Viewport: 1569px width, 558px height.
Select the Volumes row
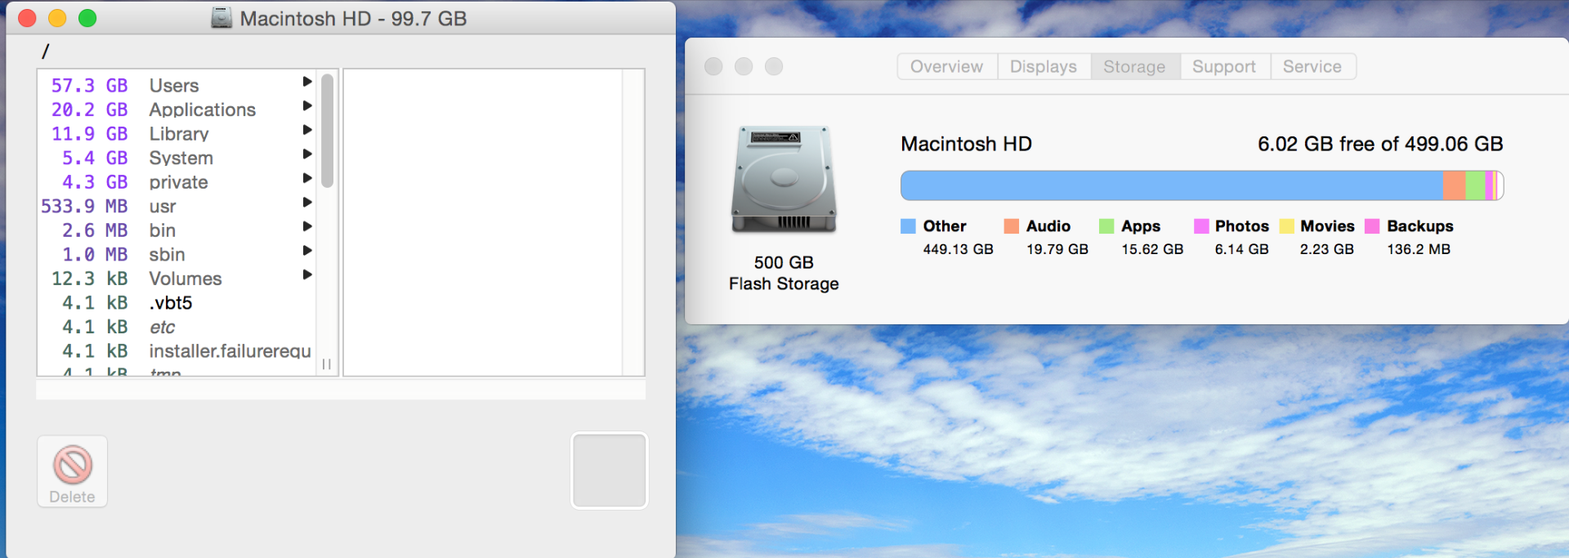coord(177,279)
